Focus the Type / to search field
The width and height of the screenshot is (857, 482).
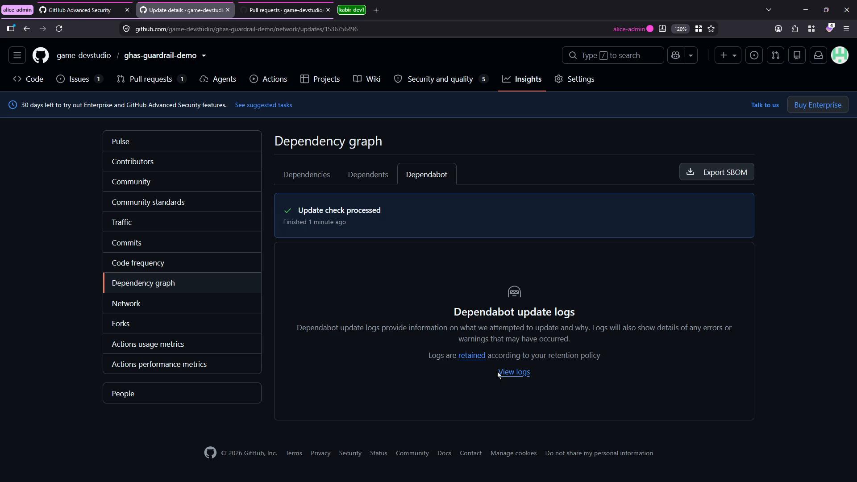coord(612,55)
